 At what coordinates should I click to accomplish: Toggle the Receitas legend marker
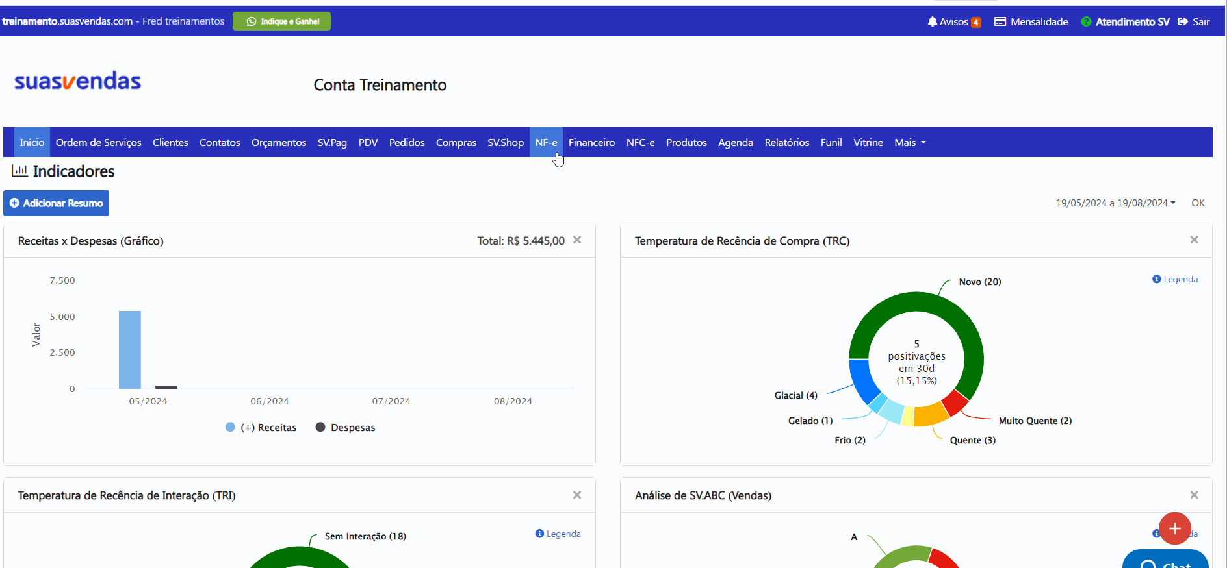pos(230,427)
